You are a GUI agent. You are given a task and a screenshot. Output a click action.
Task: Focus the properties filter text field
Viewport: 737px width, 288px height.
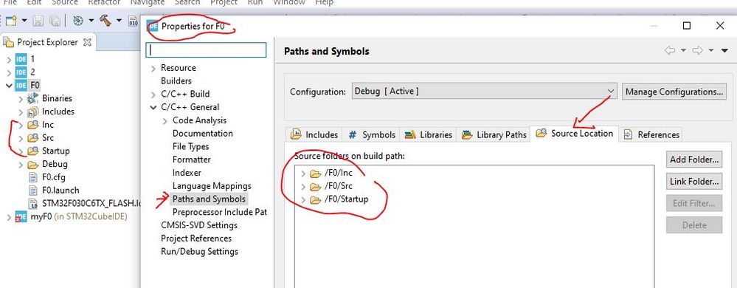(x=206, y=50)
